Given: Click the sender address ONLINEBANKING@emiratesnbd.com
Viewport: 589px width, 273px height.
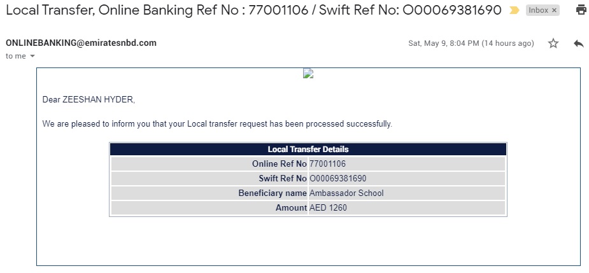Looking at the screenshot, I should [81, 43].
